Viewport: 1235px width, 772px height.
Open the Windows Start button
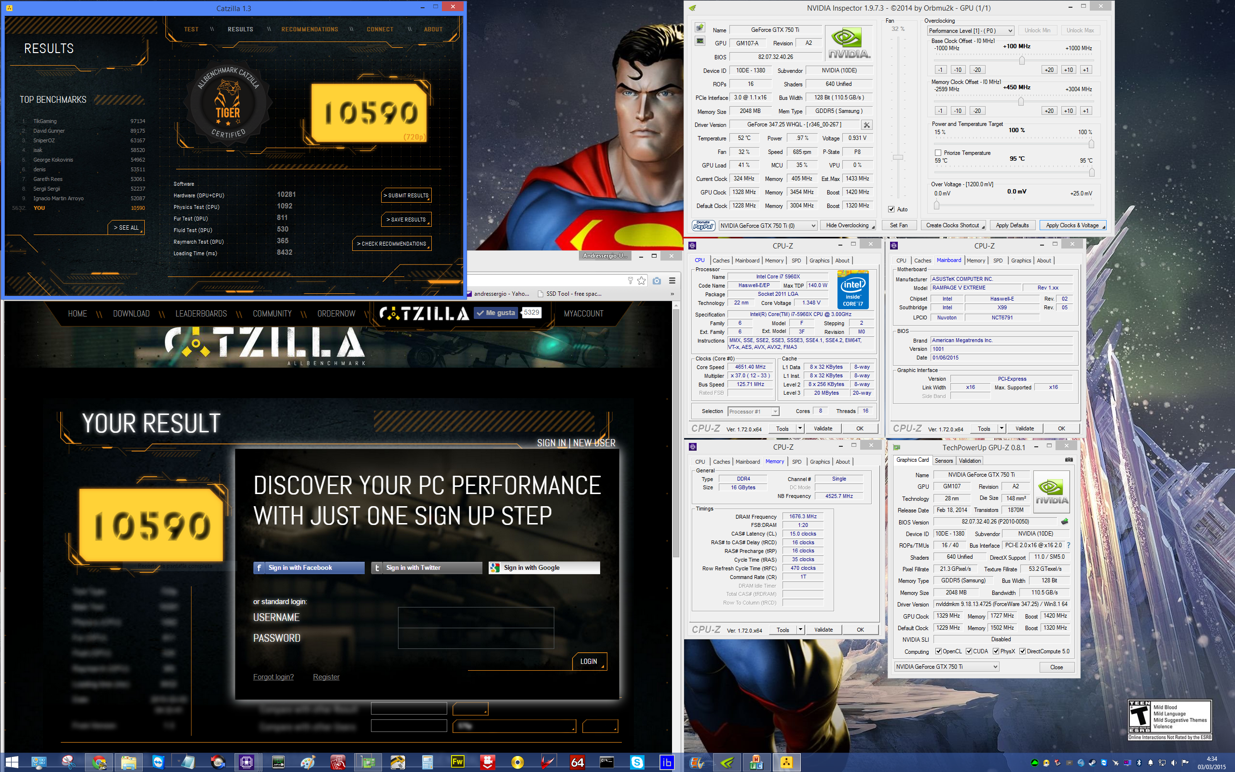coord(12,762)
